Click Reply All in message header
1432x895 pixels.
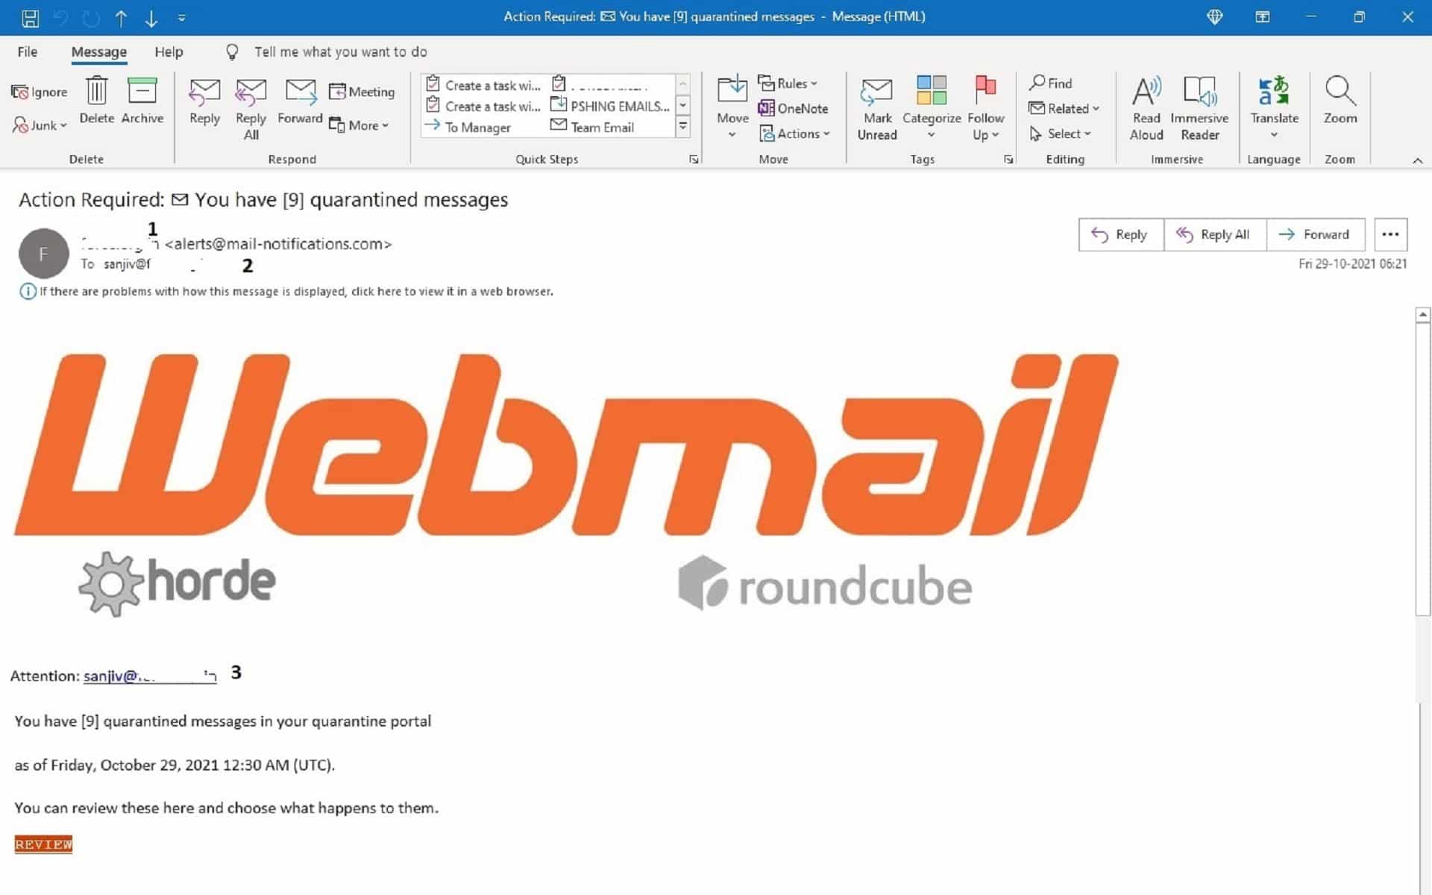click(x=1214, y=234)
